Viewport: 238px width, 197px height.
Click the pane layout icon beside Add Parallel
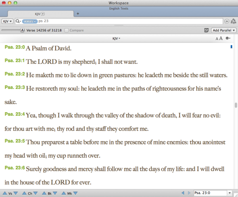tap(207, 30)
